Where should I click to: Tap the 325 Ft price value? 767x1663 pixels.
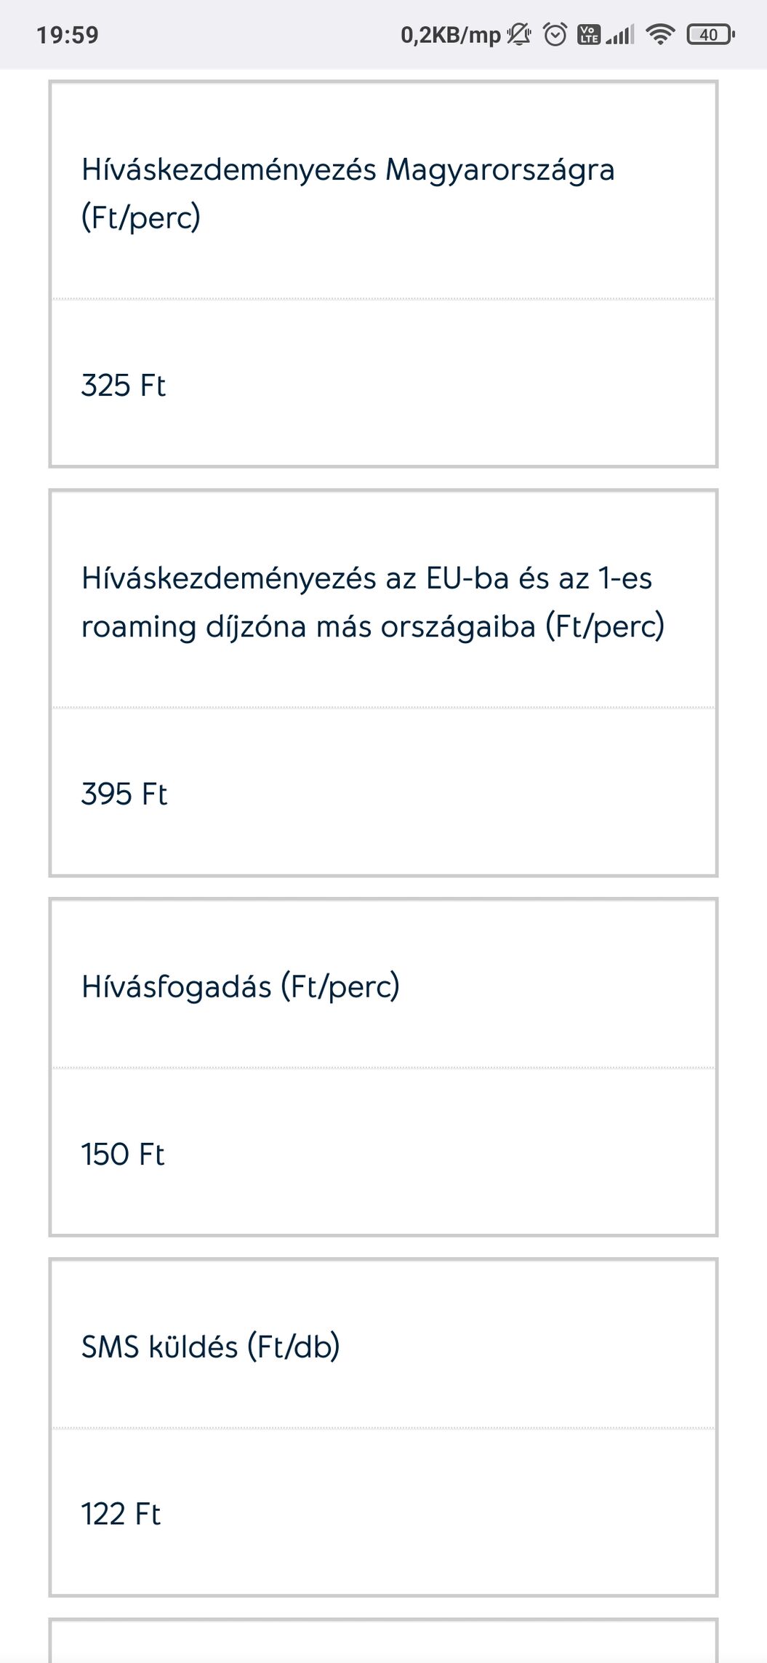pos(124,385)
